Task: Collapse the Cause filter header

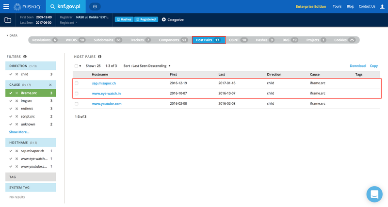Action: [31, 84]
